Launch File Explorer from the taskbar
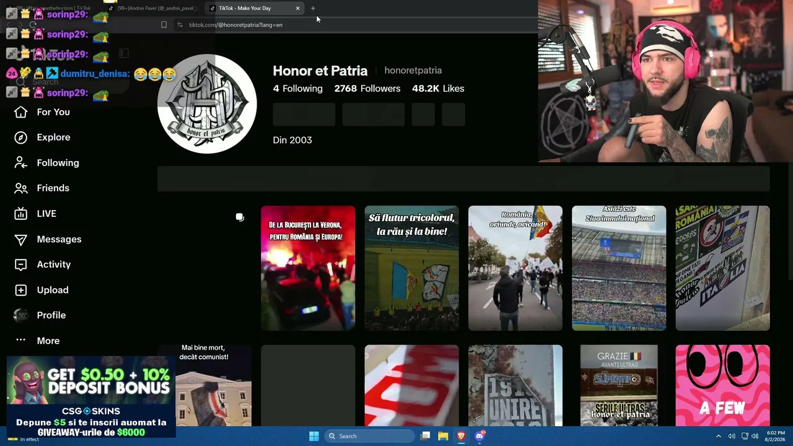The image size is (793, 446). point(443,436)
